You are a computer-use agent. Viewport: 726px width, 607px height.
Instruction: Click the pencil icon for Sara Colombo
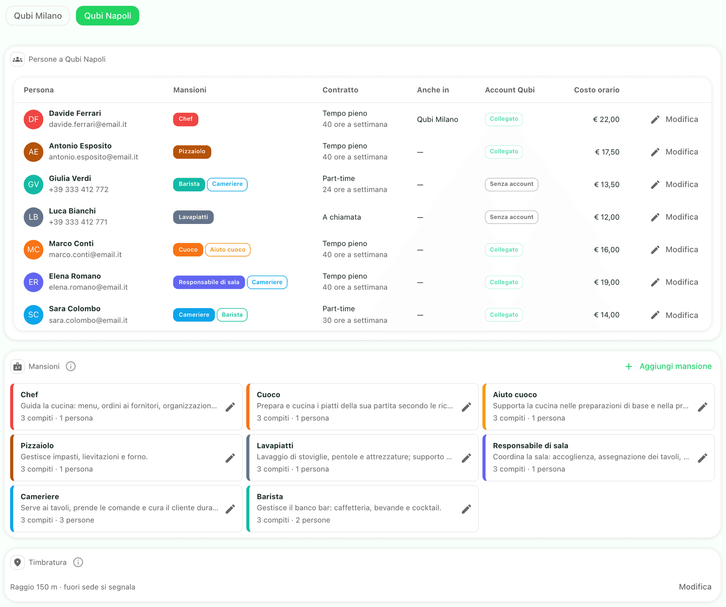pyautogui.click(x=655, y=315)
